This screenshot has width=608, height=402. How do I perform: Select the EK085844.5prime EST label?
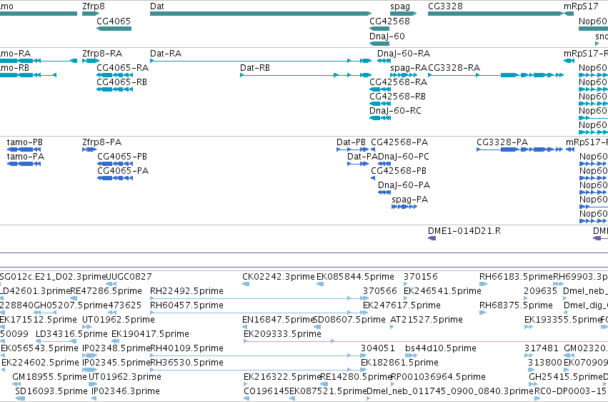pyautogui.click(x=355, y=277)
